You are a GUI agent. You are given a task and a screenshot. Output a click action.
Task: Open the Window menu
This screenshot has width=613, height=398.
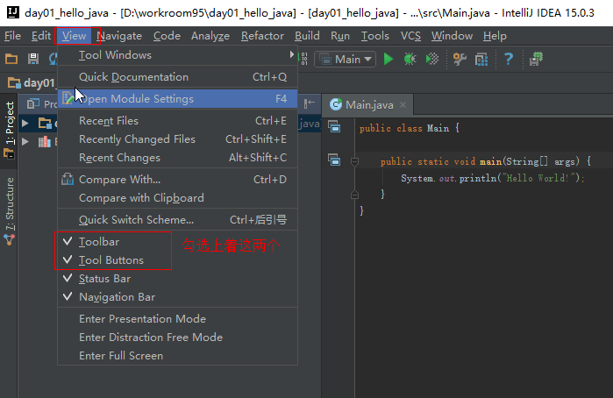pos(452,36)
